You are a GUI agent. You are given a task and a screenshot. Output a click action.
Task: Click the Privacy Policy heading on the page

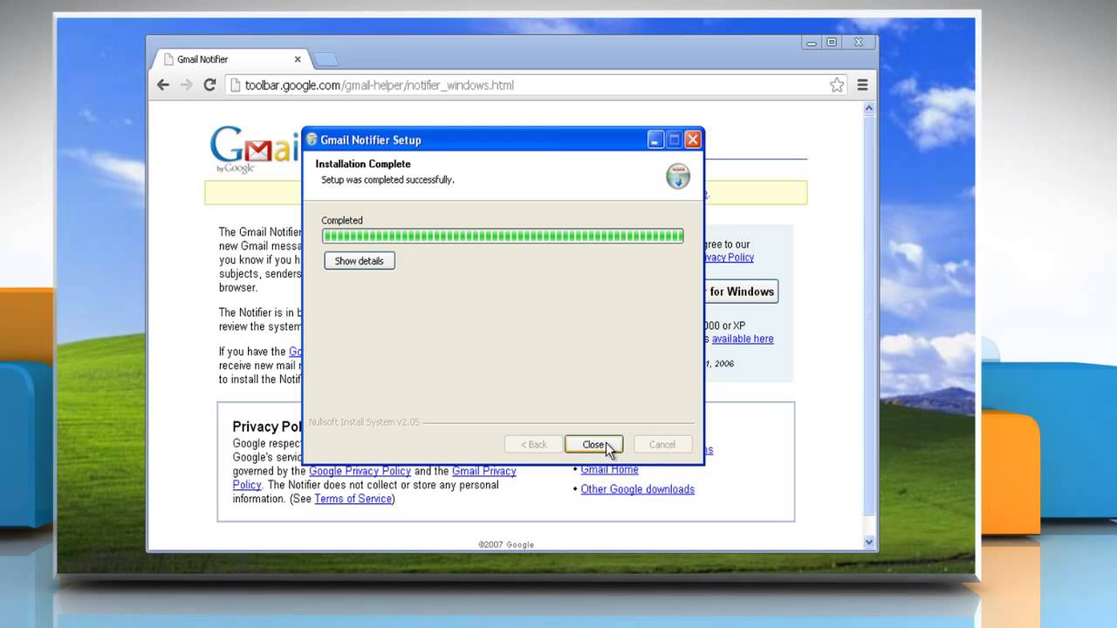(267, 427)
